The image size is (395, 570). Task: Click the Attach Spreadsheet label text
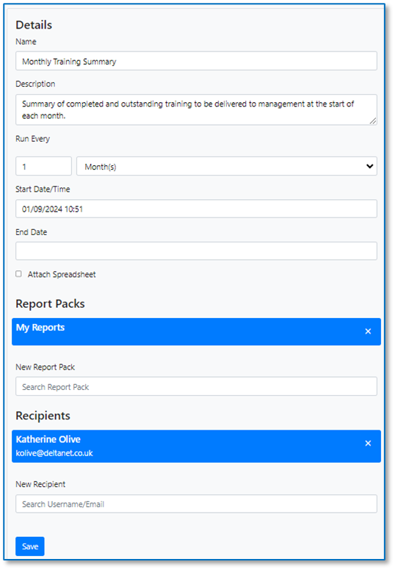coord(62,275)
